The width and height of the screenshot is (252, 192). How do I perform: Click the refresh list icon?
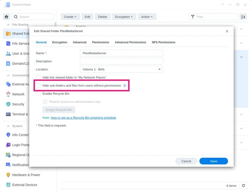tap(244, 185)
